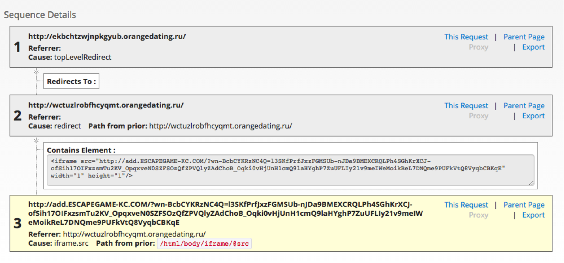This screenshot has width=564, height=263.
Task: Open Parent Page link in sequence 3
Action: coord(524,205)
